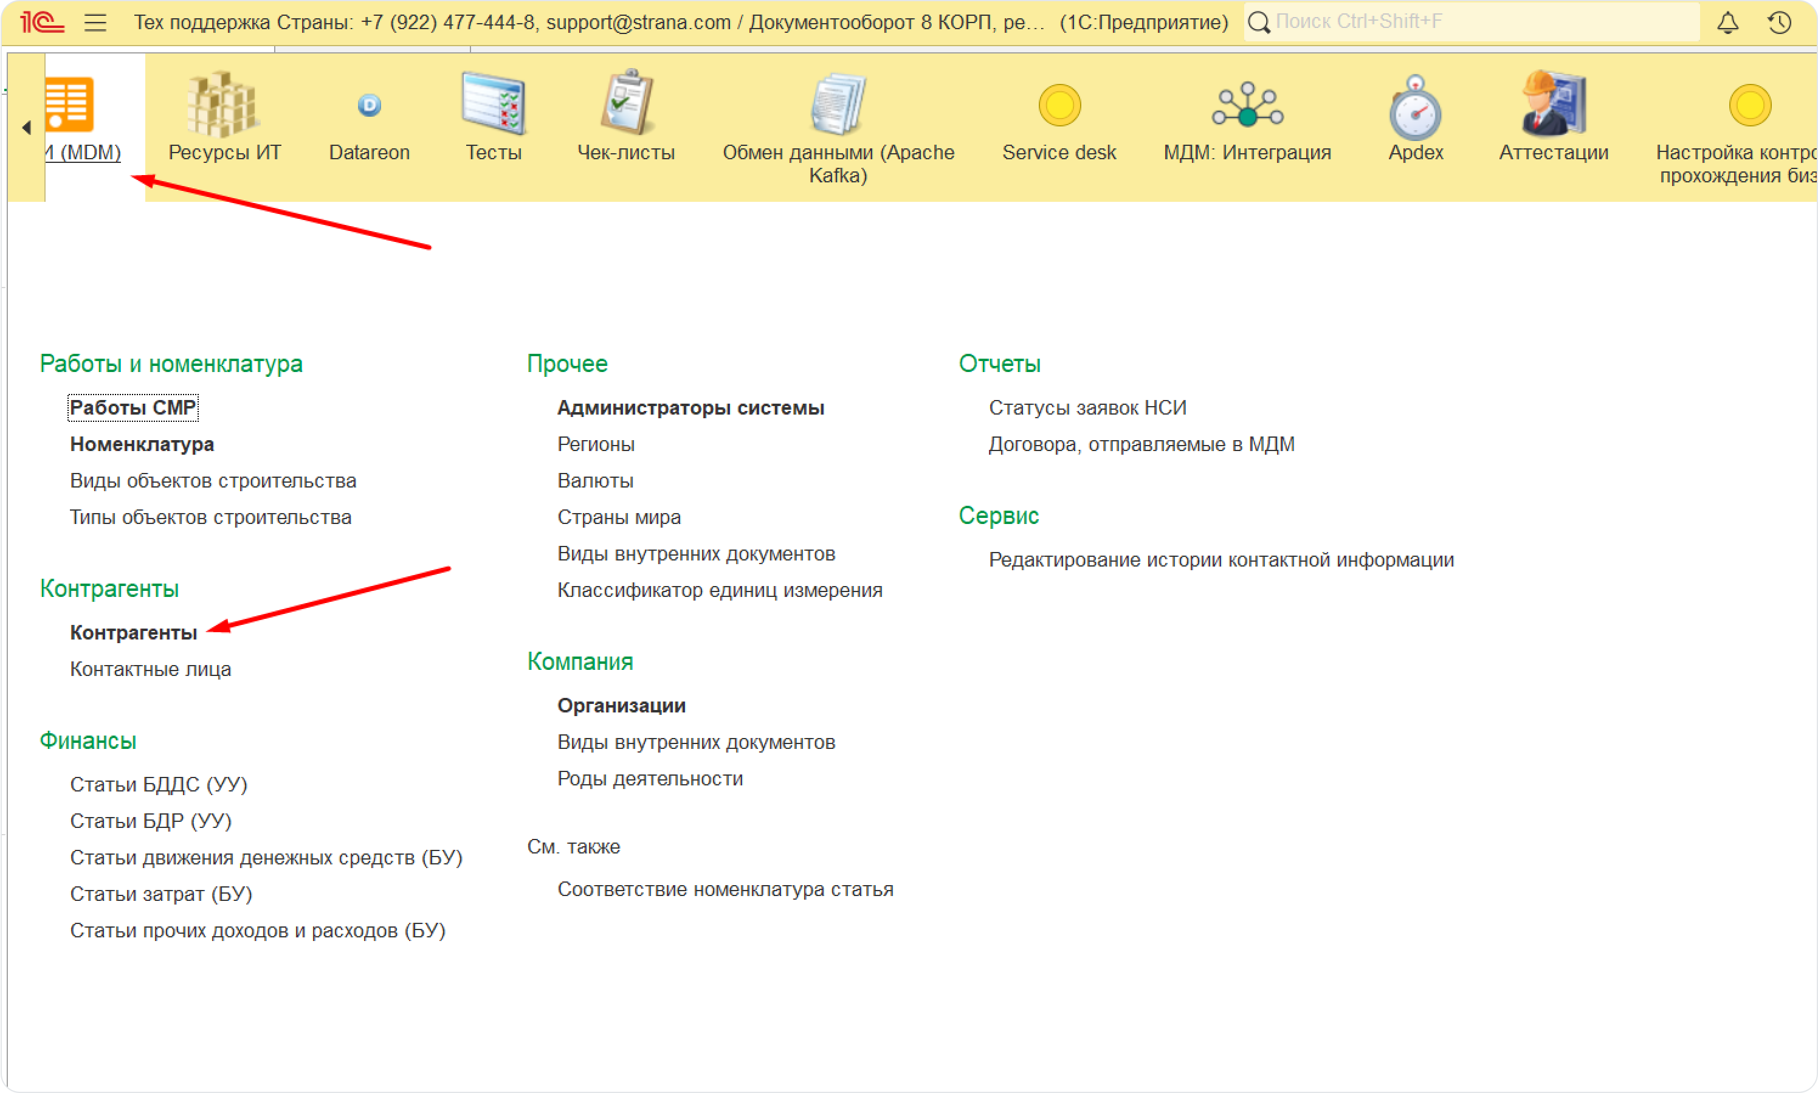Open the Организации link
The height and width of the screenshot is (1093, 1818).
[x=621, y=706]
